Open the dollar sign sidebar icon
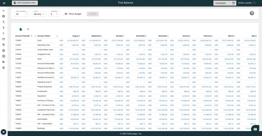The image size is (262, 136). pos(4,33)
